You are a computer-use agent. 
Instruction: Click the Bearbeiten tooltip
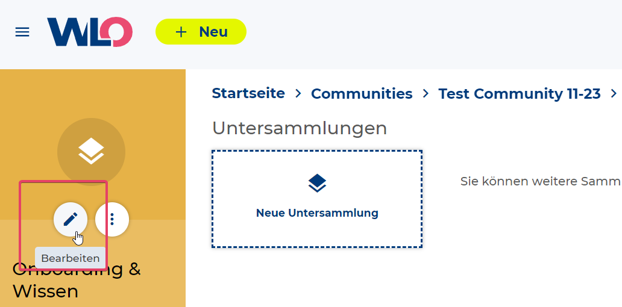tap(70, 258)
